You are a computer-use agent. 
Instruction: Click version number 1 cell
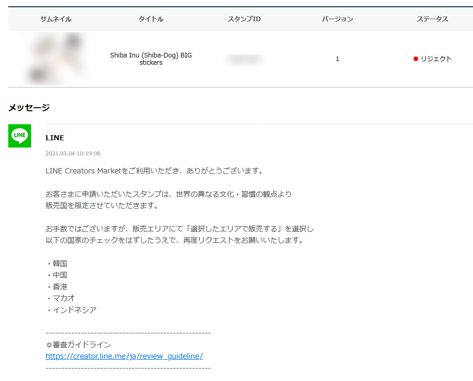[x=337, y=59]
